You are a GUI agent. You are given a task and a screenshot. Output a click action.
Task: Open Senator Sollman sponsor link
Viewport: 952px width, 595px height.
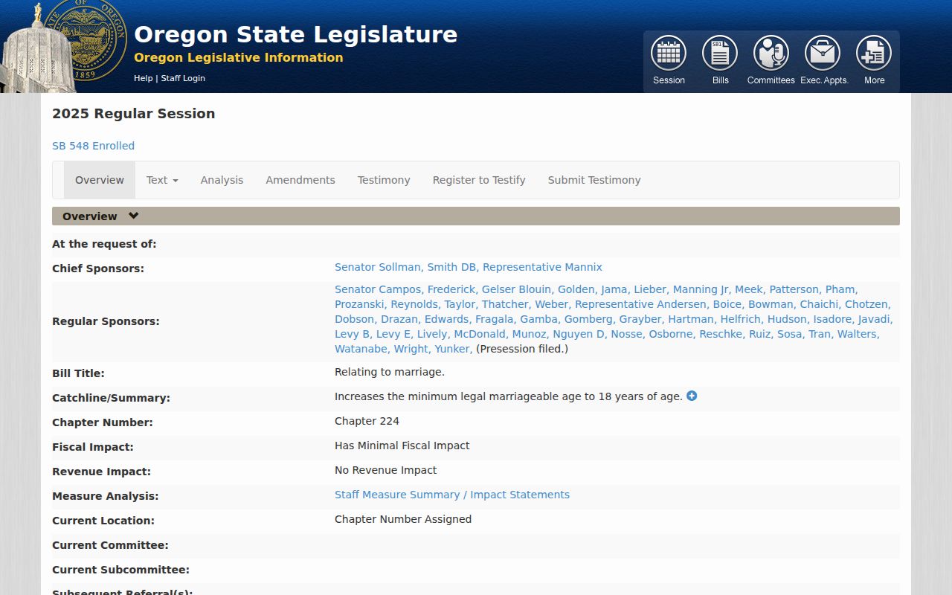point(378,267)
